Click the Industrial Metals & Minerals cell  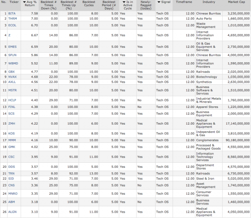coord(209,100)
